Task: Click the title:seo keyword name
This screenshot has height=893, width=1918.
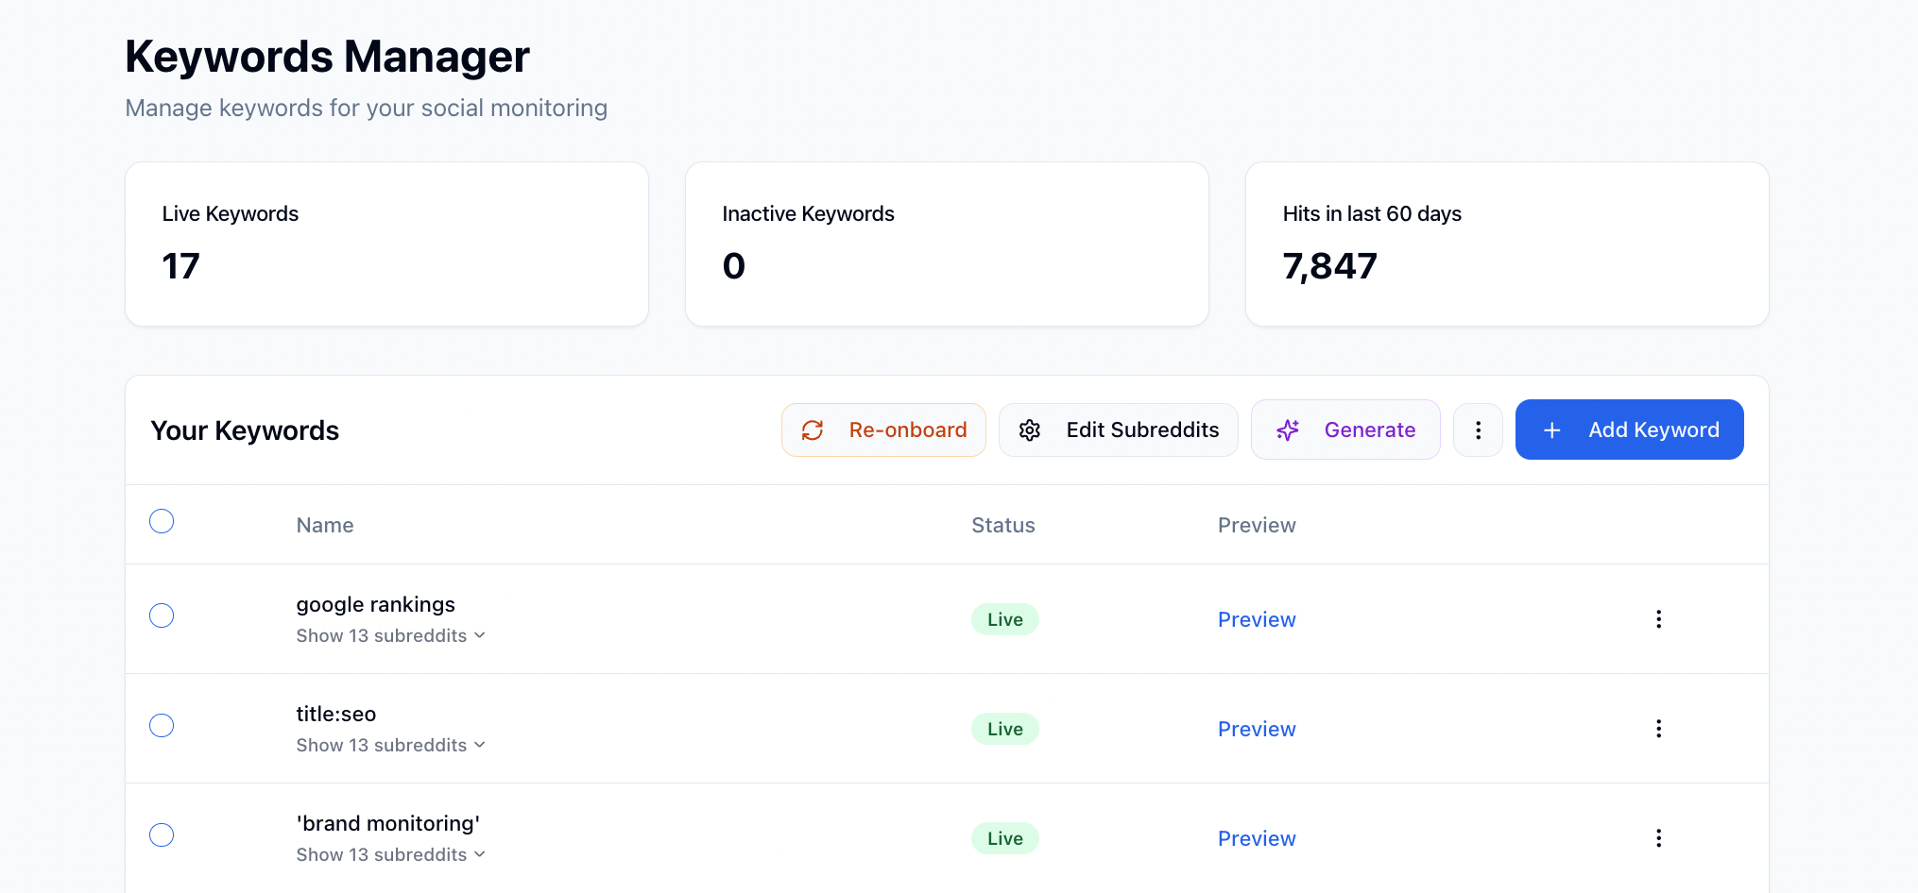Action: [x=336, y=714]
